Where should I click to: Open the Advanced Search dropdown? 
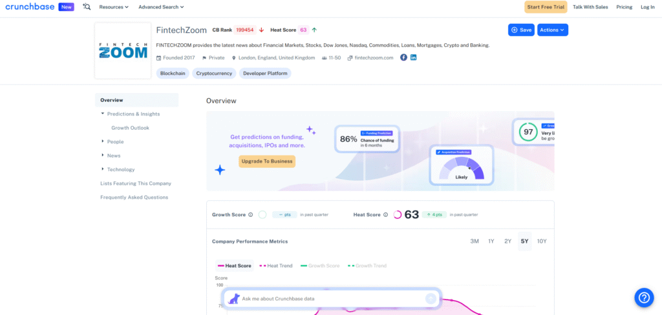click(161, 7)
